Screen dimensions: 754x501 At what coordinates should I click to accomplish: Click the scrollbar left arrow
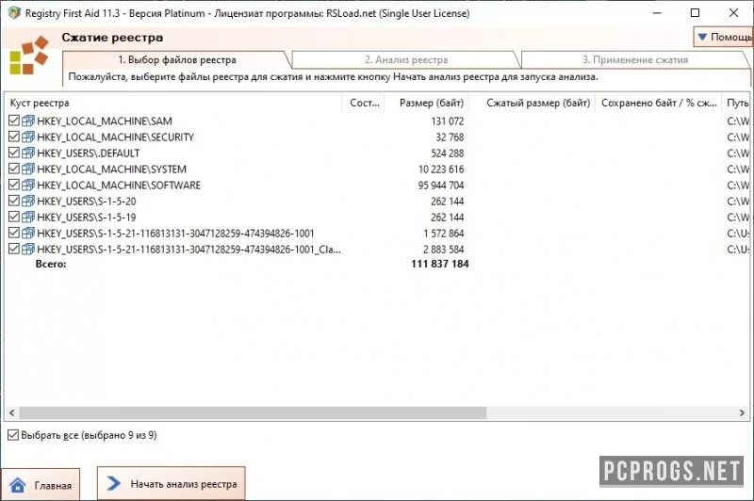tap(12, 412)
